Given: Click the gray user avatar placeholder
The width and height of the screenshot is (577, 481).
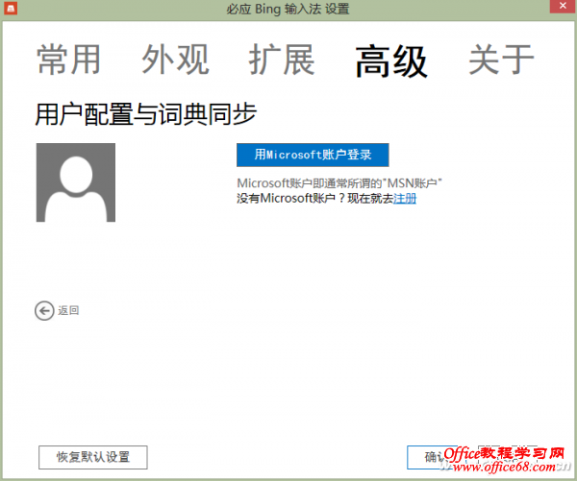Looking at the screenshot, I should tap(76, 182).
